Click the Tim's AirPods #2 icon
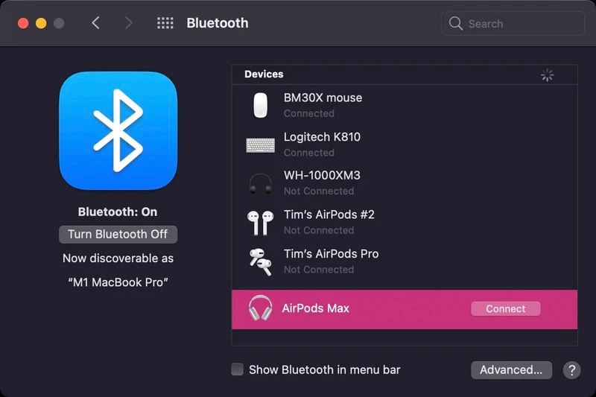The image size is (596, 397). 260,223
